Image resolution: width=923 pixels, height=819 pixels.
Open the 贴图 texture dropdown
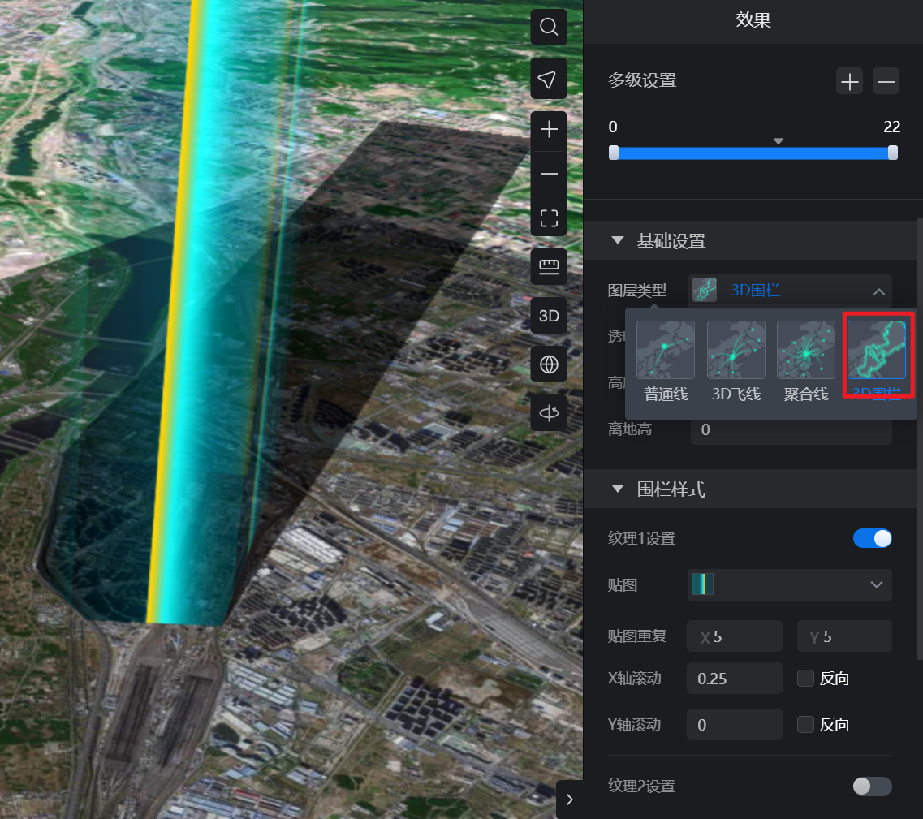point(789,584)
